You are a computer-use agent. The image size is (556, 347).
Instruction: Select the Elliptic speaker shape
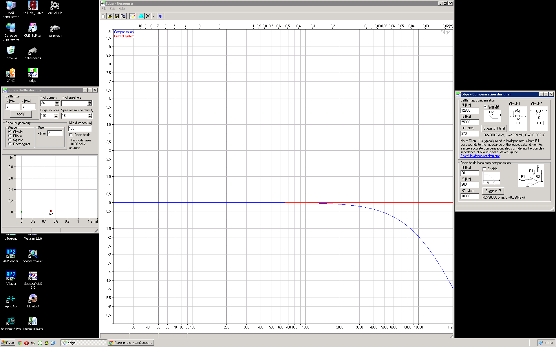pos(10,136)
